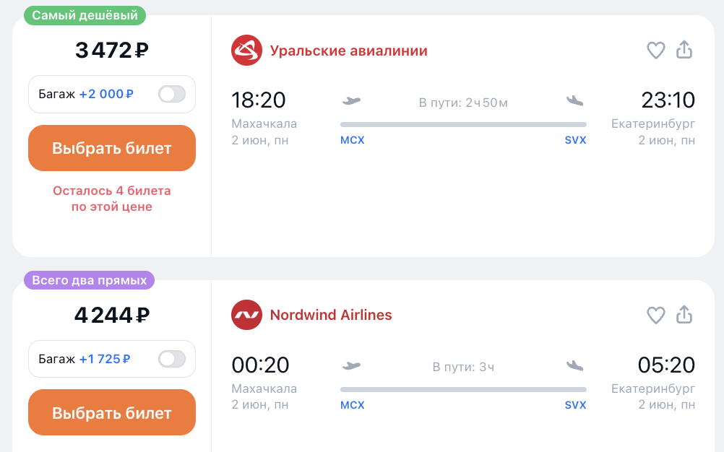The height and width of the screenshot is (452, 724).
Task: Click SVX airport code on first flight
Action: (x=575, y=140)
